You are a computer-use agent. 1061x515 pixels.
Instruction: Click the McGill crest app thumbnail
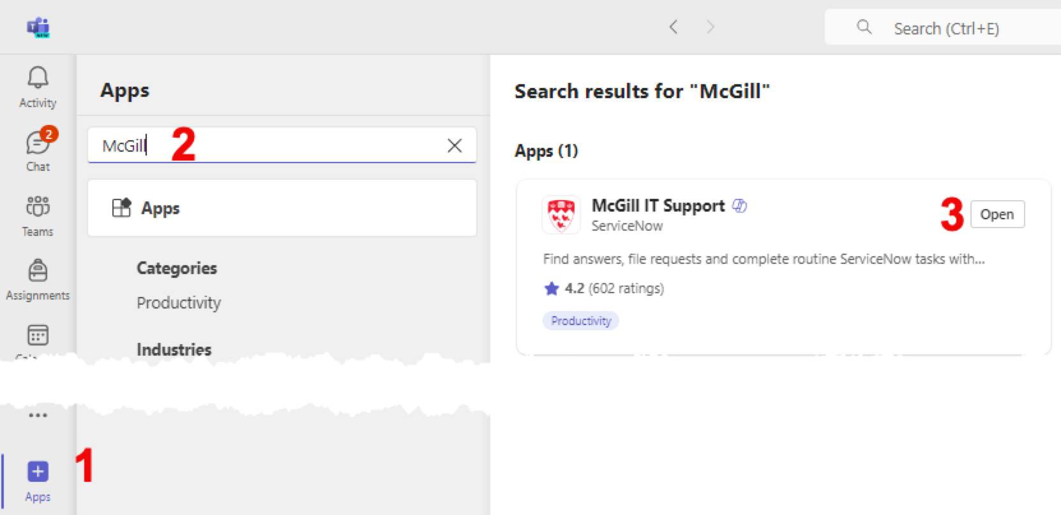[561, 215]
